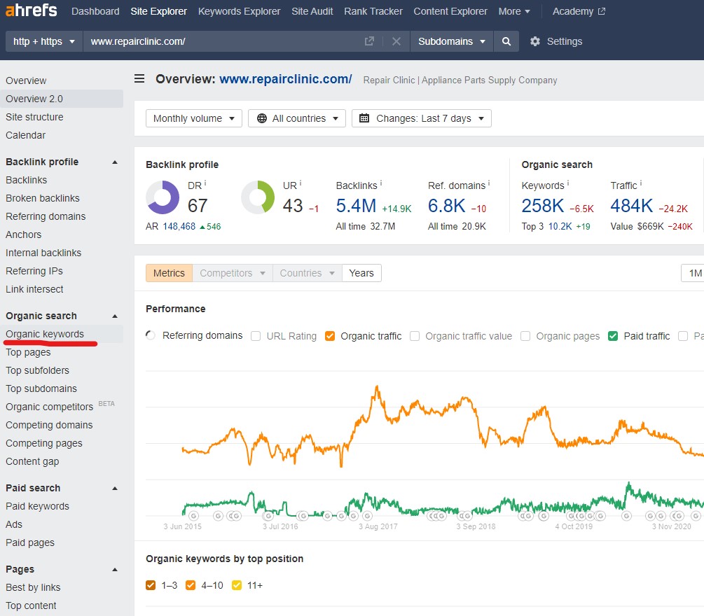
Task: Click the ahrefs logo
Action: pos(31,10)
